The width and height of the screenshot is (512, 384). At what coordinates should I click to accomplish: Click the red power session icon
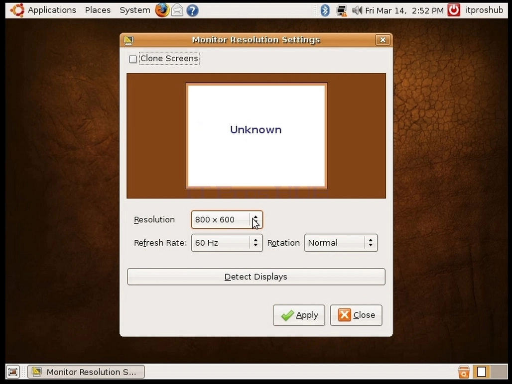click(x=454, y=10)
